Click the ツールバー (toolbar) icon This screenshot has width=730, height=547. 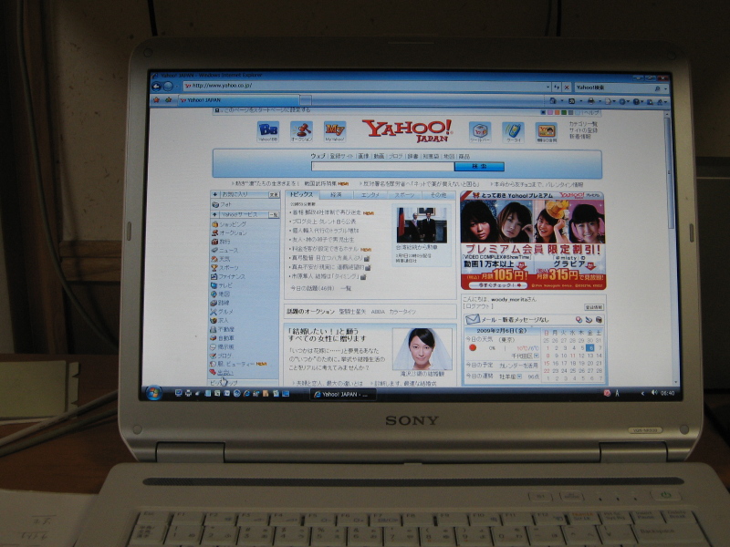pyautogui.click(x=480, y=132)
